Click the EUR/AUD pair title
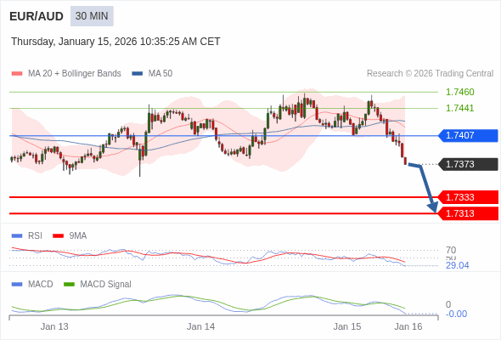Image resolution: width=501 pixels, height=340 pixels. point(37,16)
